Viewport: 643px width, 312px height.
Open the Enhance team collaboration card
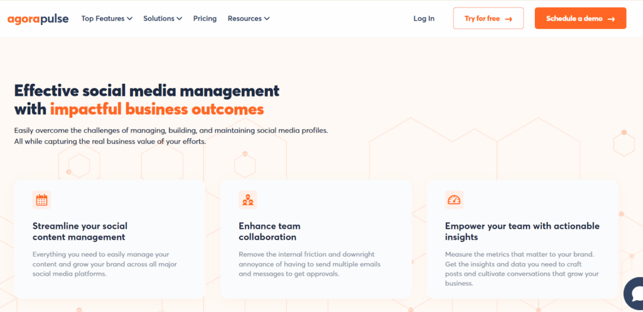coord(316,239)
